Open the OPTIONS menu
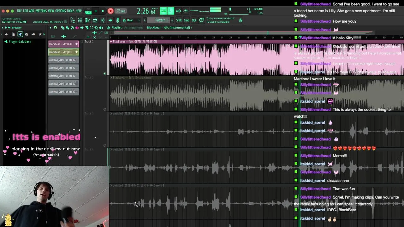The image size is (404, 227). [x=60, y=11]
